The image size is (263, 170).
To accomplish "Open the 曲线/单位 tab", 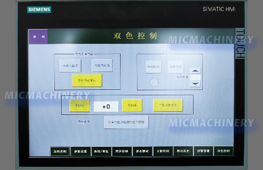I will tap(101, 151).
